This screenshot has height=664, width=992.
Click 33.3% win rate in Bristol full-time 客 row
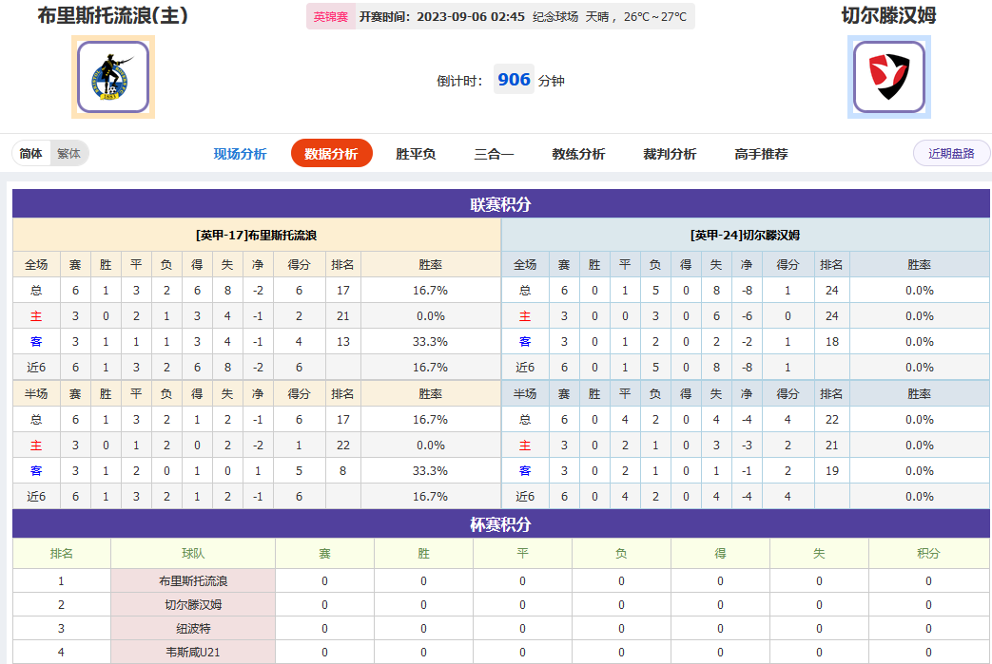tap(430, 342)
